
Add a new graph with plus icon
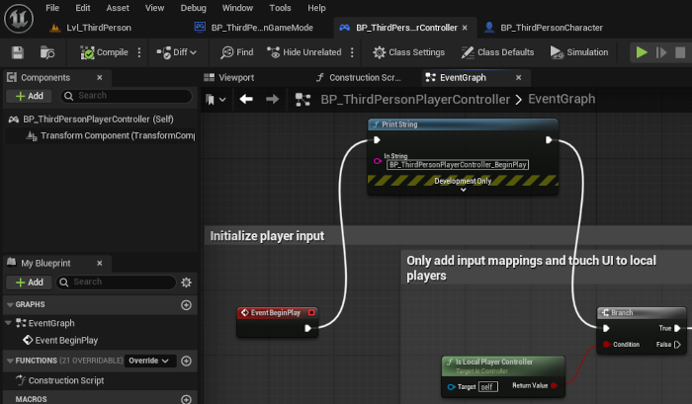186,305
